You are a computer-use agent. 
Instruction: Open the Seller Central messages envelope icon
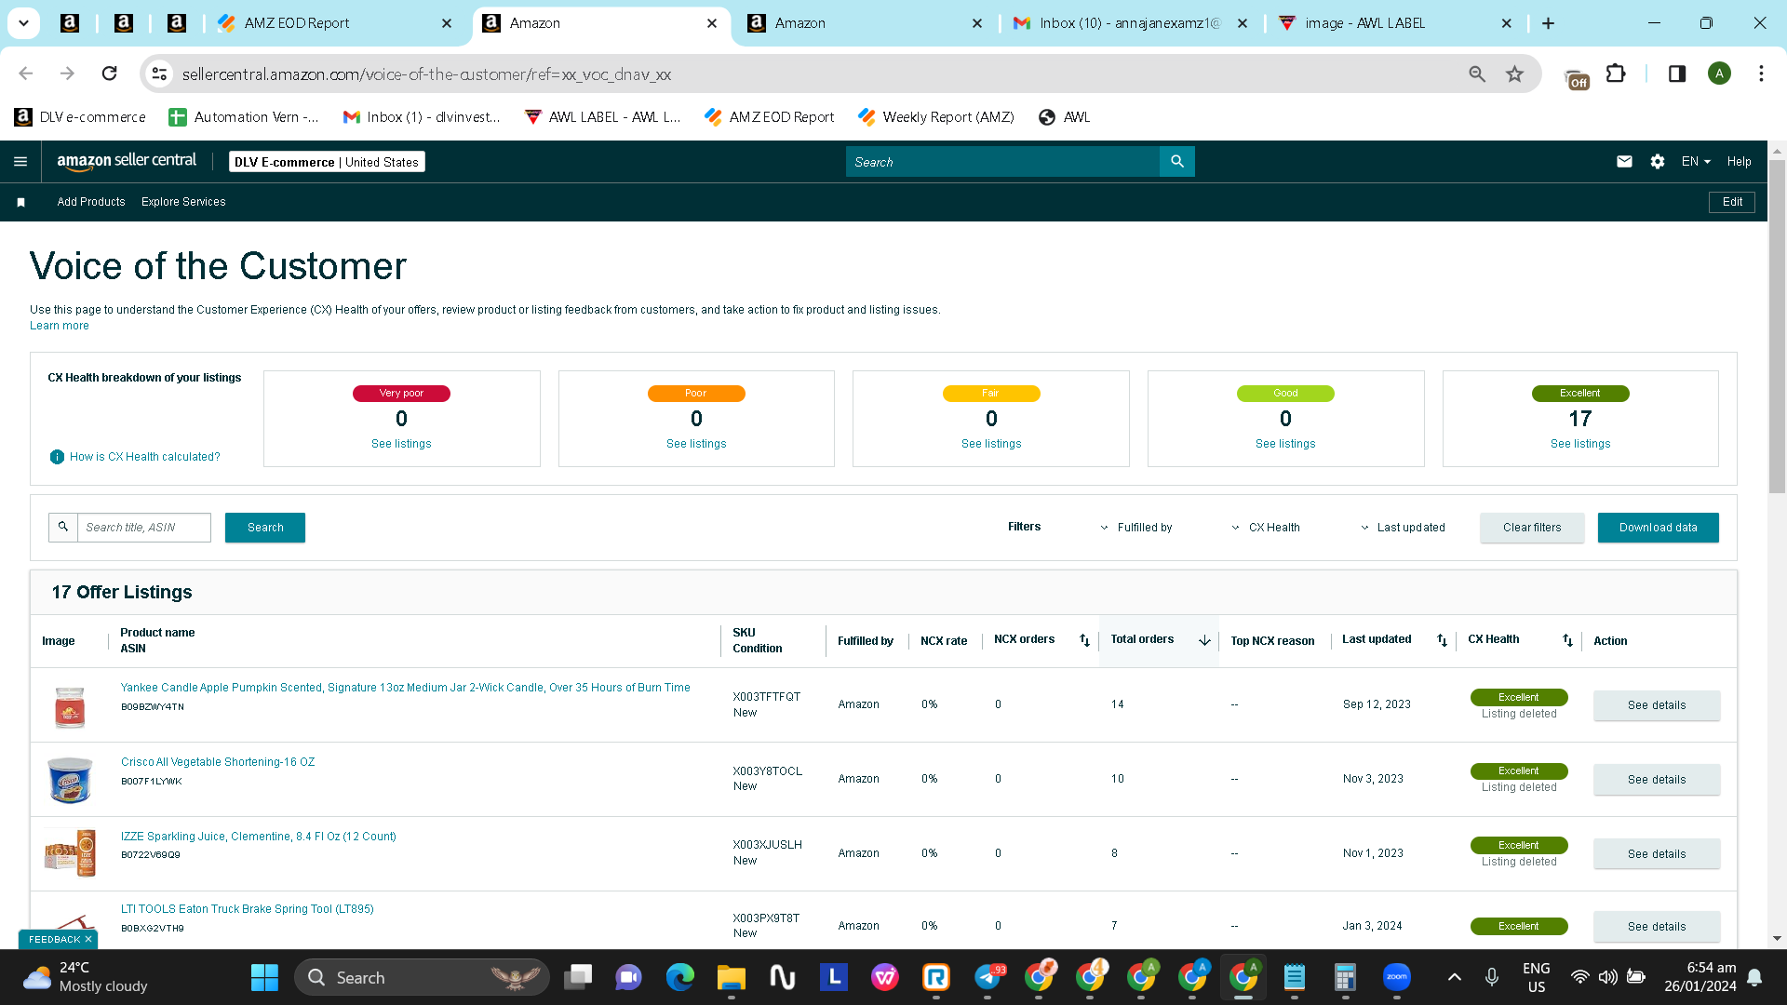[1624, 162]
